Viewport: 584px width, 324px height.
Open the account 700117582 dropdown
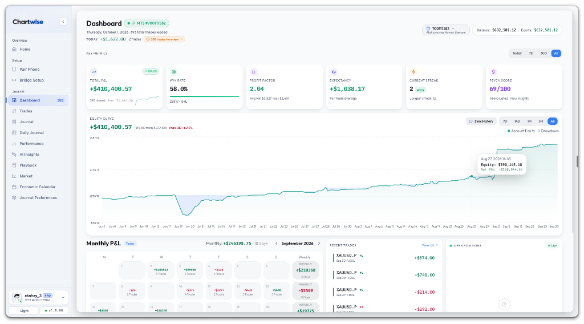click(446, 30)
